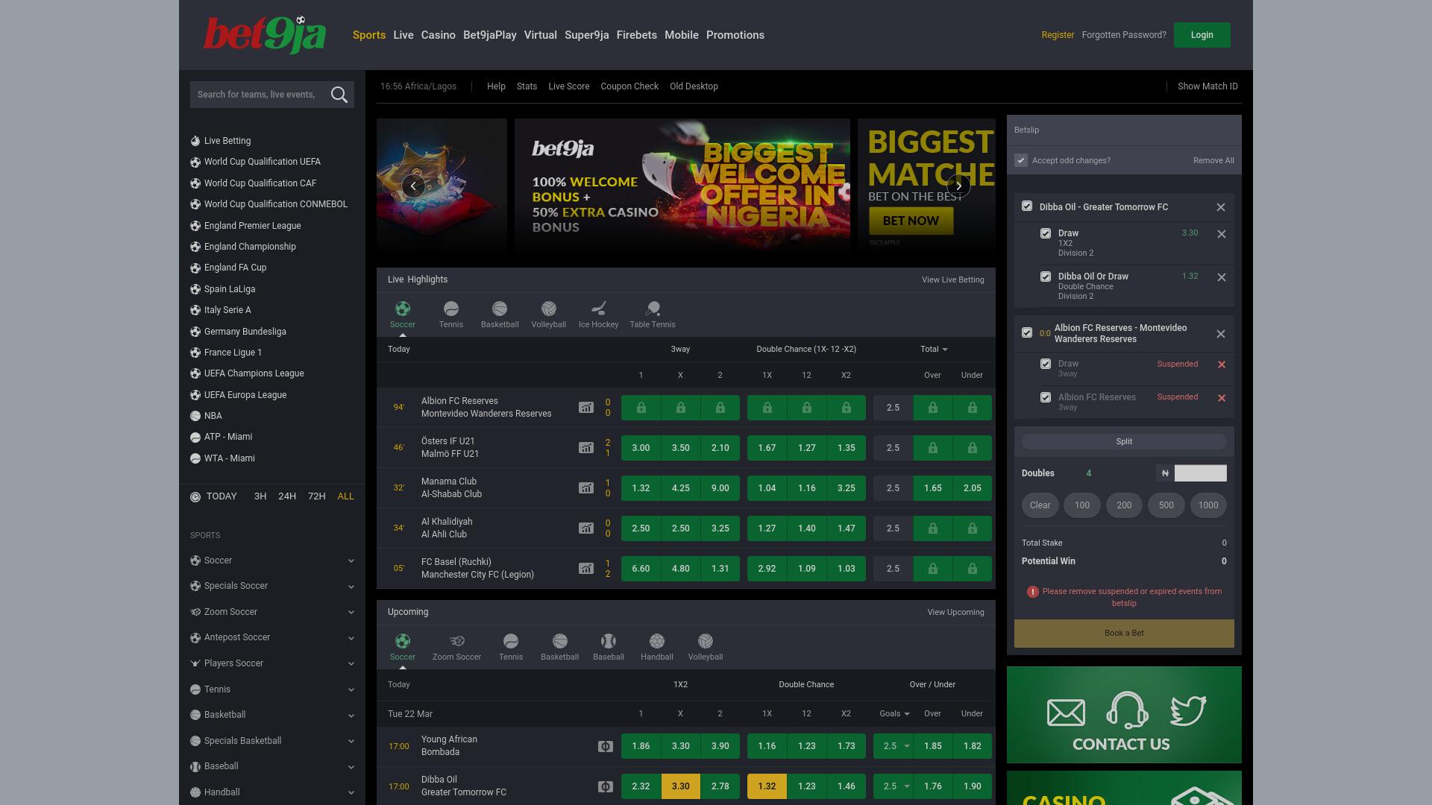This screenshot has height=805, width=1432.
Task: Click the Login button
Action: coord(1202,35)
